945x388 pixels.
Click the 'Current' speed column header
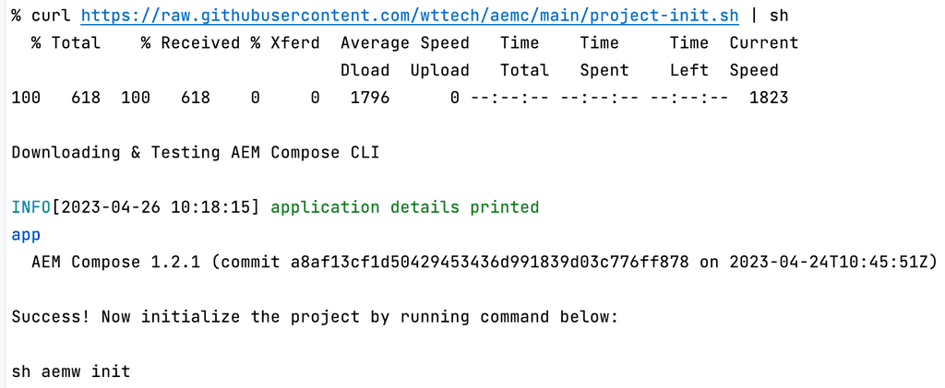point(763,43)
